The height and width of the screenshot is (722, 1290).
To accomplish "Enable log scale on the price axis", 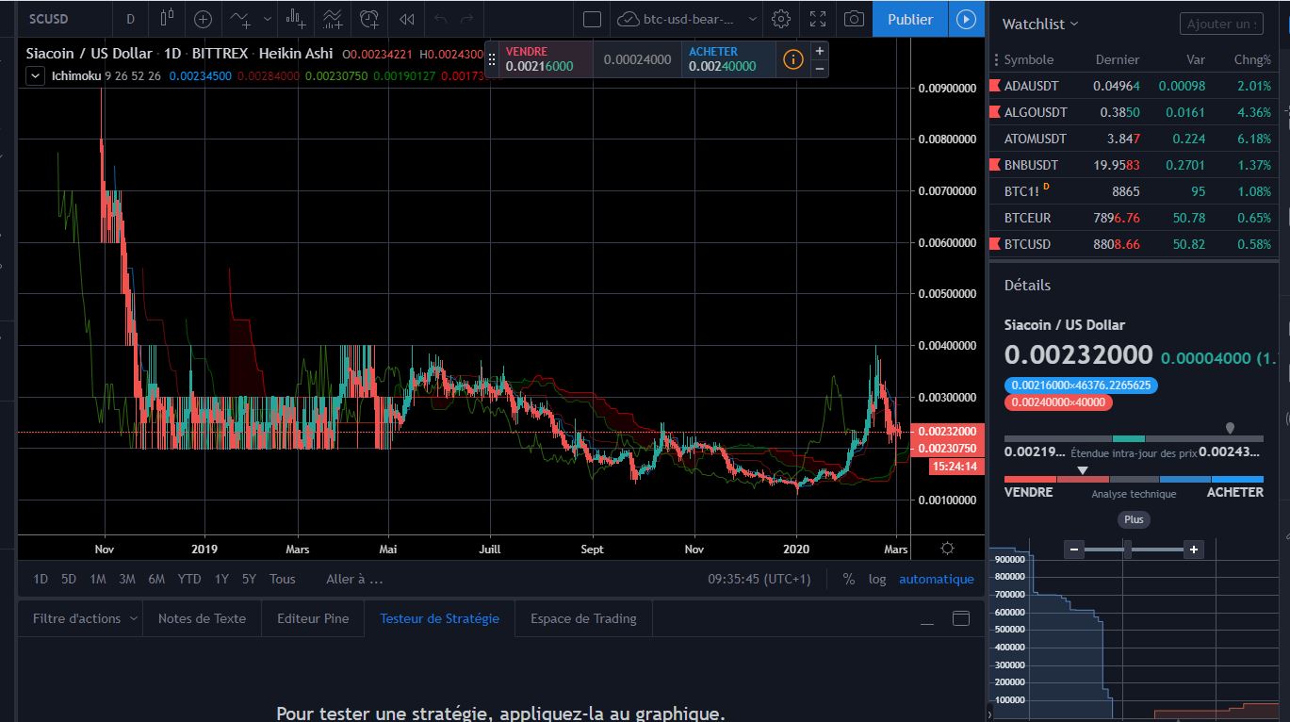I will pos(877,579).
